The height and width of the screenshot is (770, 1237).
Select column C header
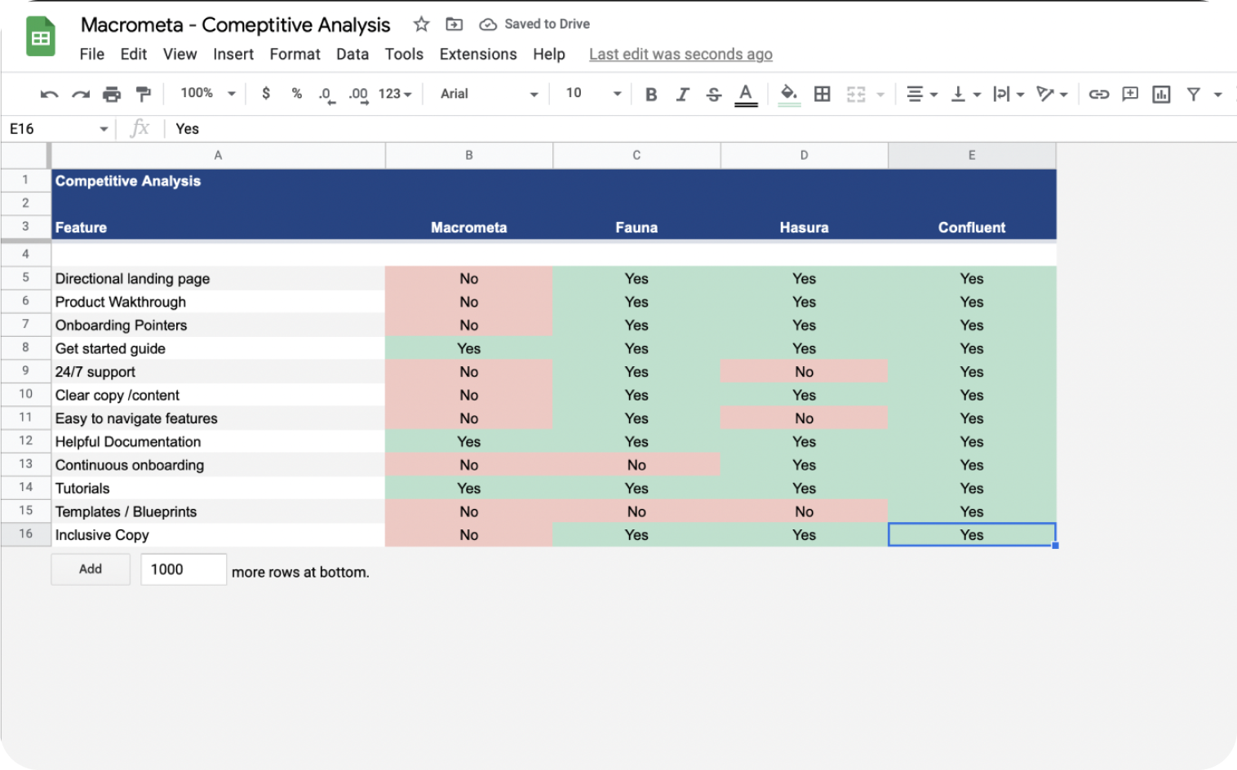[636, 155]
